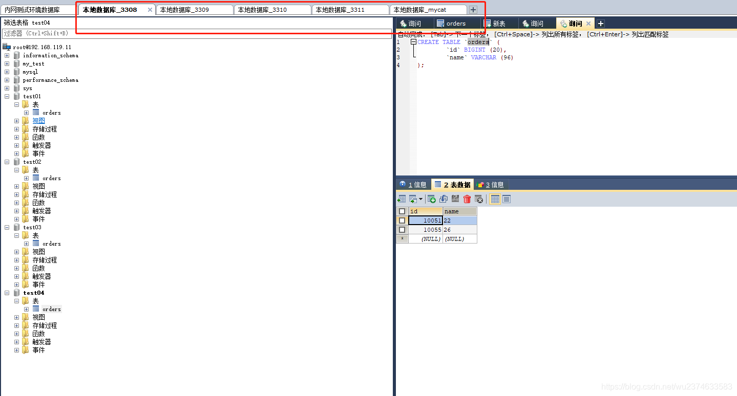Click the sys database icon
Screen dimensions: 737x396
point(17,88)
